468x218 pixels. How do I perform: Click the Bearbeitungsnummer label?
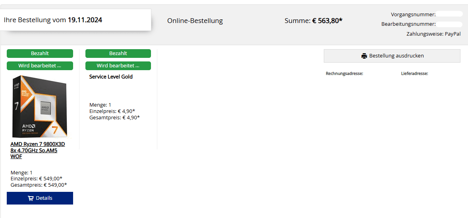click(x=408, y=24)
